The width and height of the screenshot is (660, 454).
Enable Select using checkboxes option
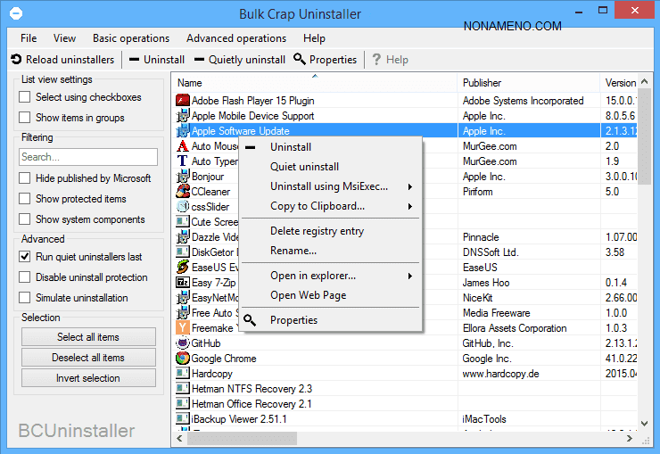(25, 97)
